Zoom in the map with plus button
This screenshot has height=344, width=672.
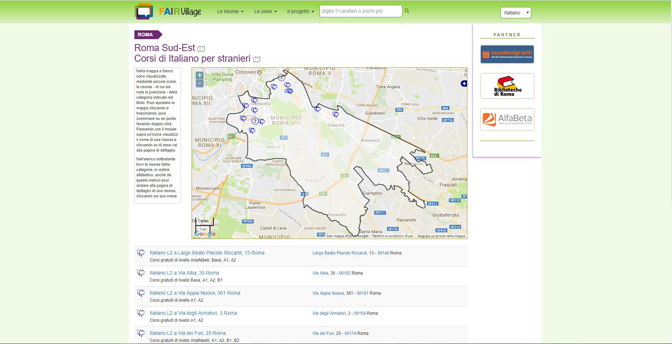click(x=199, y=75)
